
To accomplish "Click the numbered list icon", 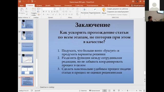I will coord(68,9).
